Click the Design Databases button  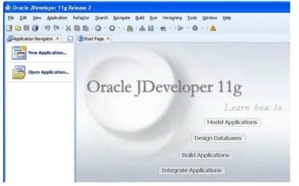[218, 138]
